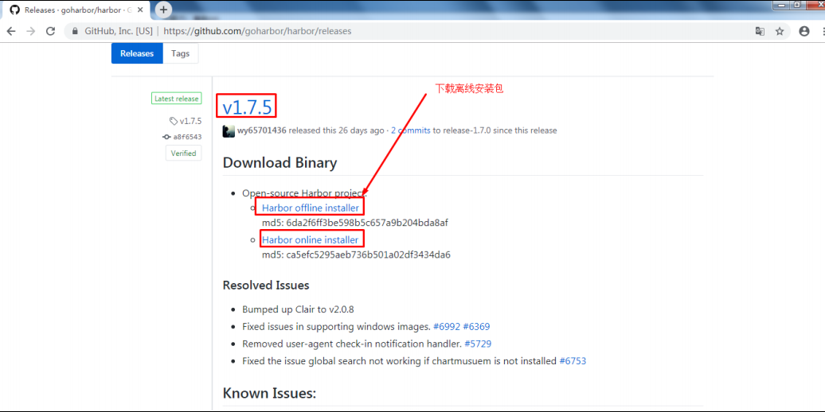Click the commit icon beside a8f6543
Viewport: 825px width, 412px height.
[x=166, y=137]
